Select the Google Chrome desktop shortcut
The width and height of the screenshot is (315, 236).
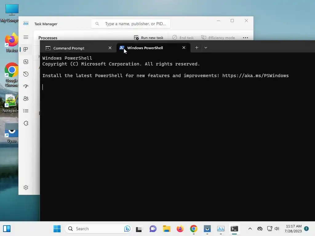point(11,75)
